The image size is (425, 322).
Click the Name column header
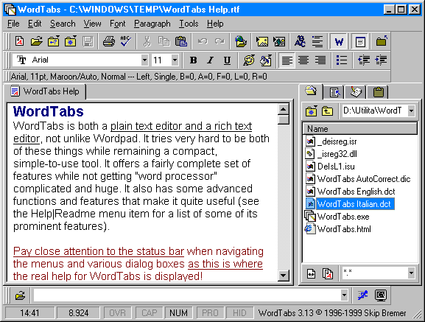(x=360, y=129)
